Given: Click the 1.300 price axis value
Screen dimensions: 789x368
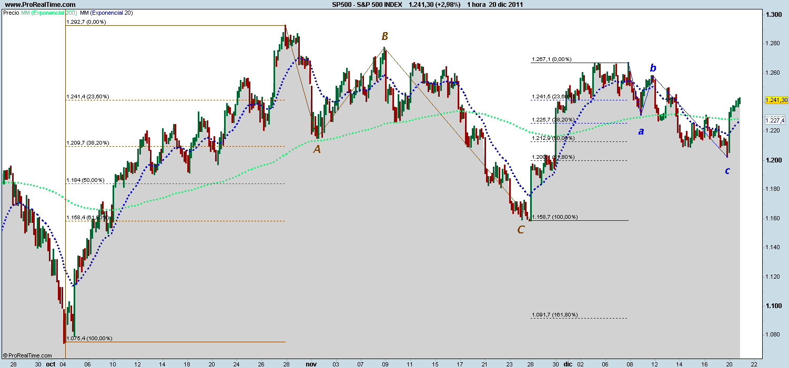Looking at the screenshot, I should 773,15.
